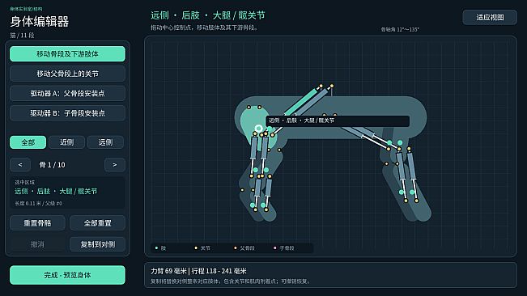Click the 复制将替换对侧 status description line

(230, 281)
